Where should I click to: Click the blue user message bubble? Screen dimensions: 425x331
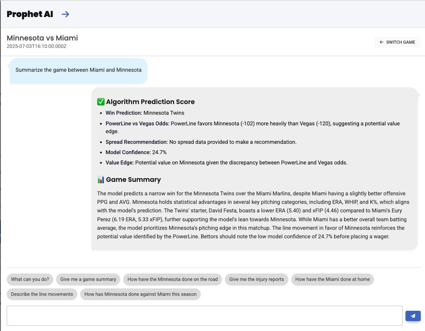tap(78, 70)
